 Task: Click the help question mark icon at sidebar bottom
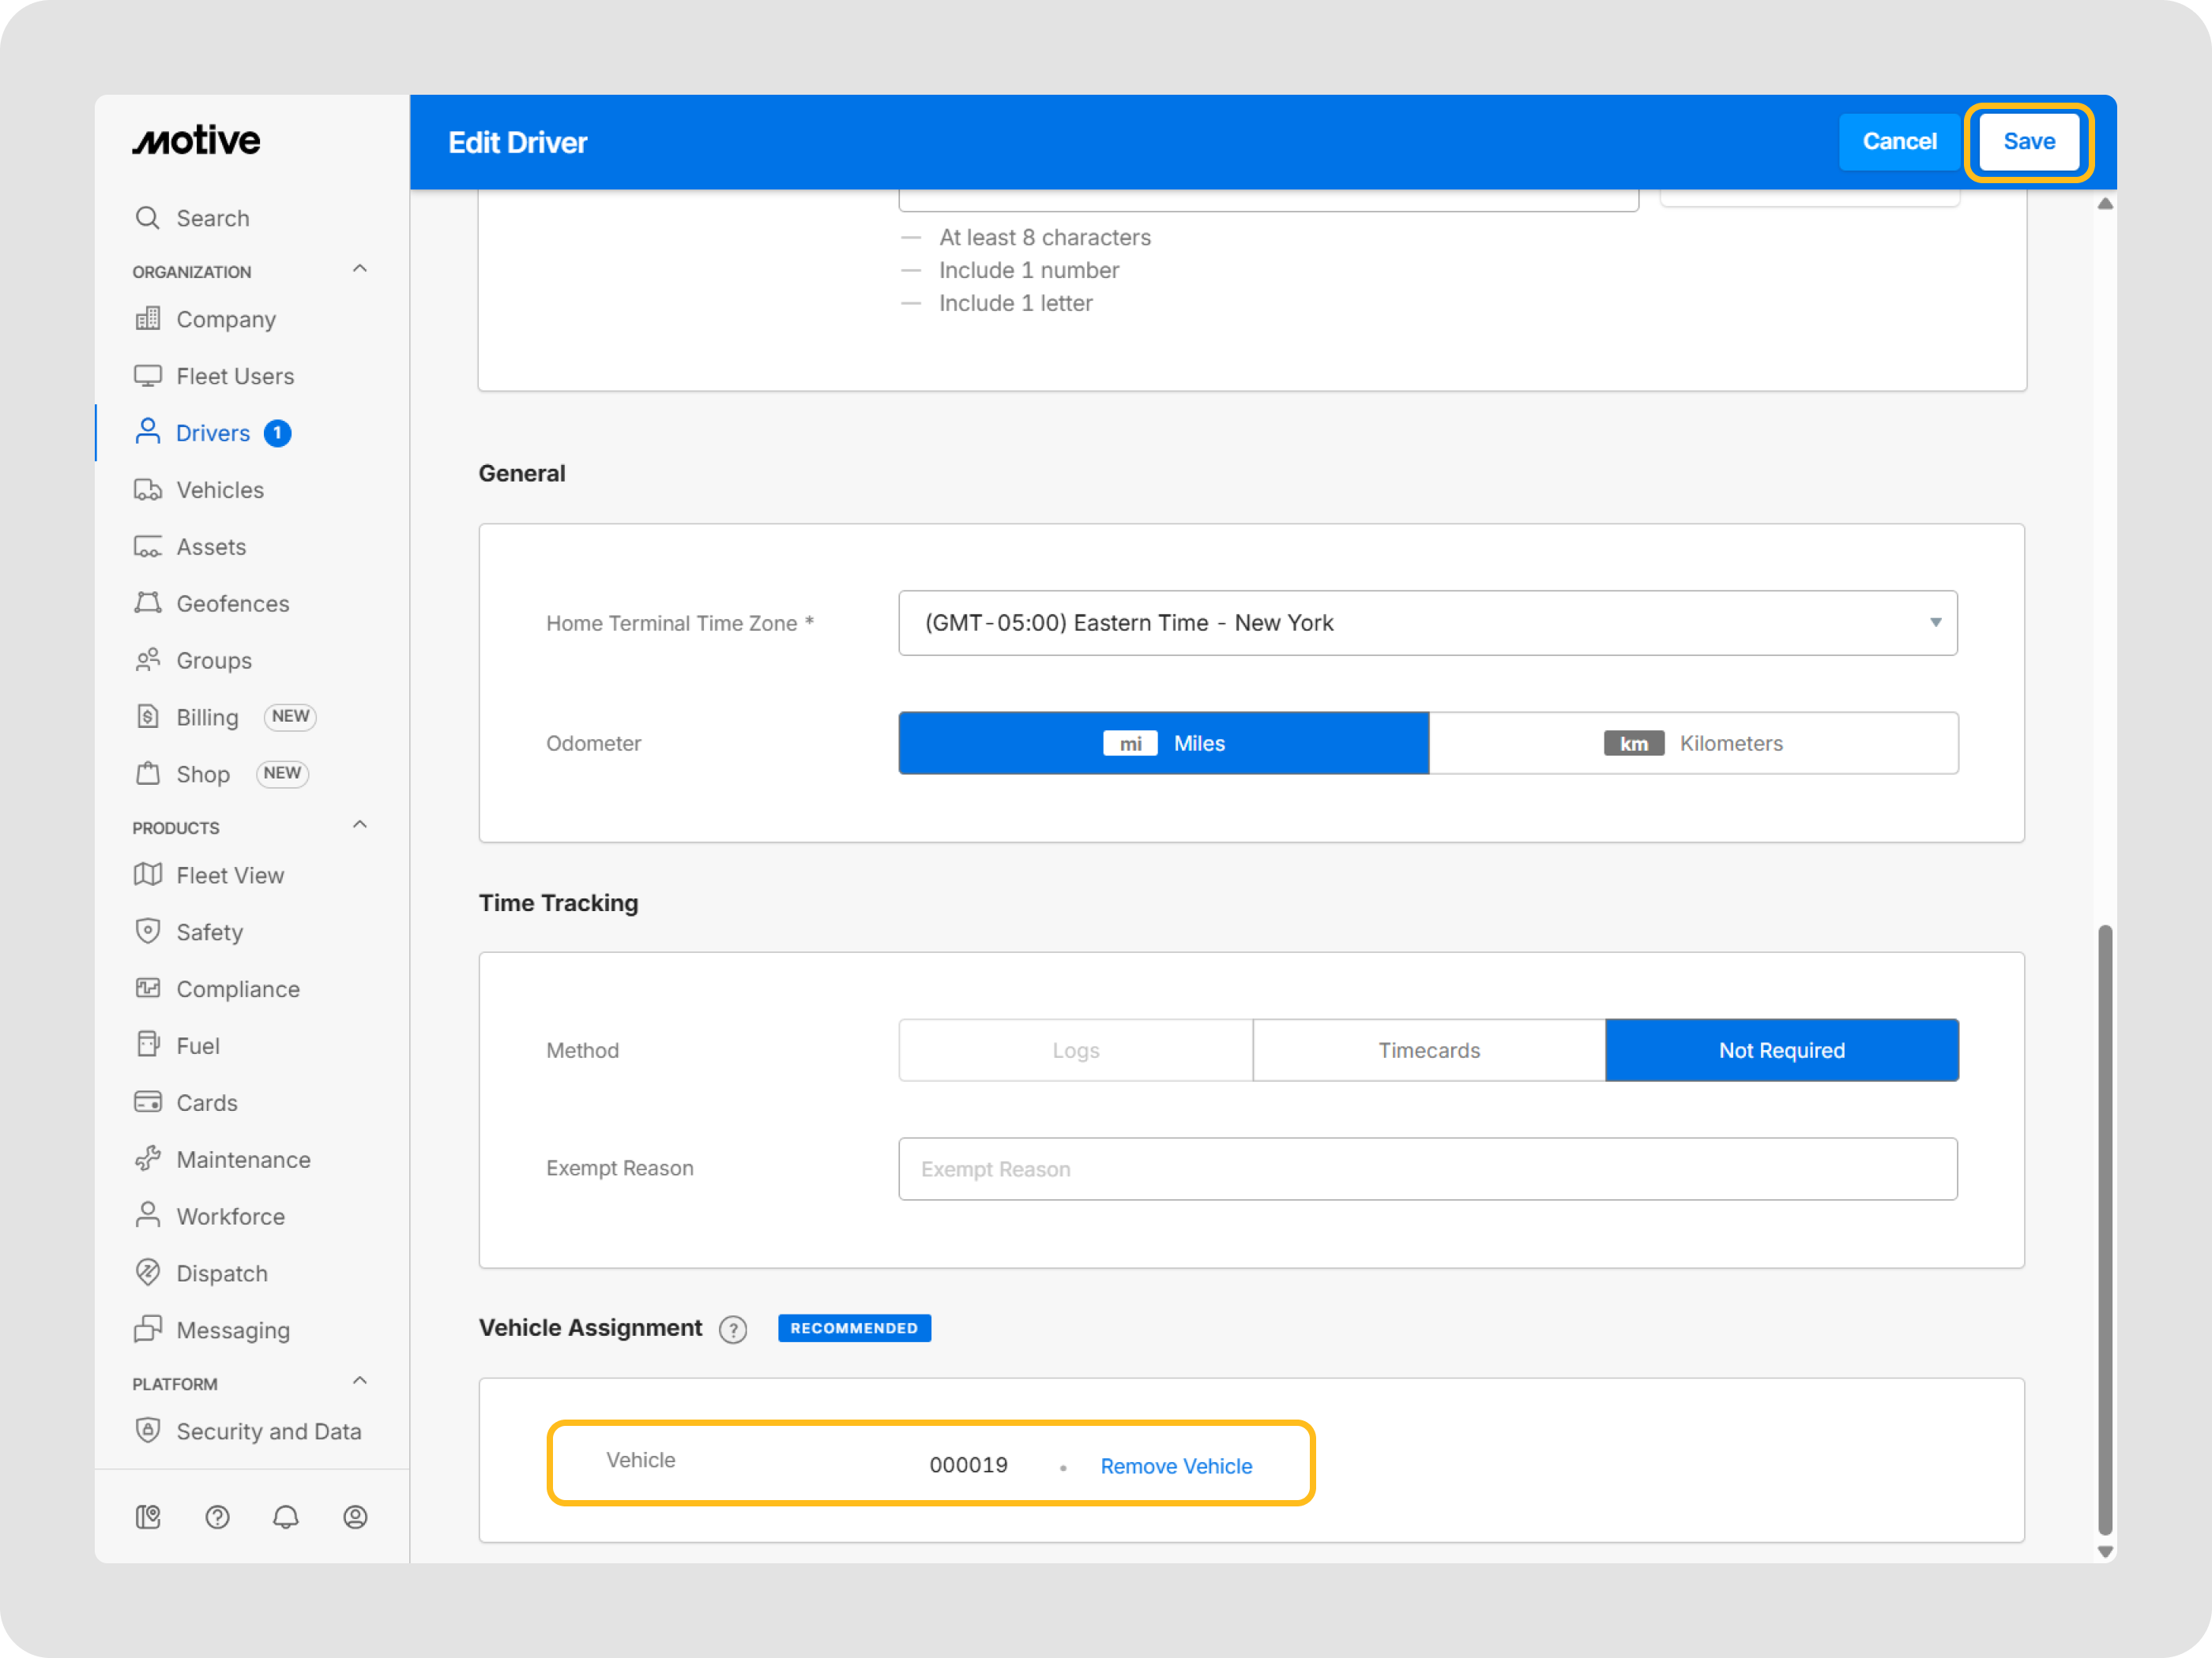click(217, 1516)
